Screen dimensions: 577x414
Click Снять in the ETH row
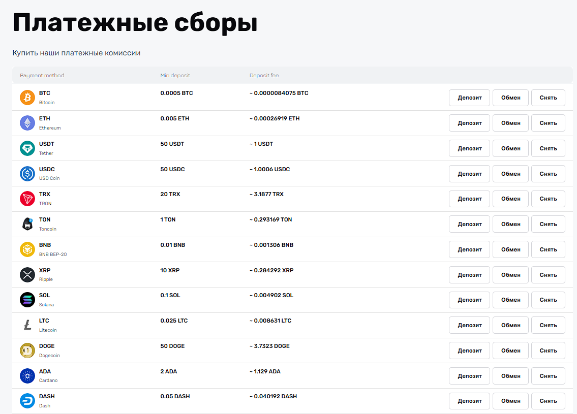pyautogui.click(x=549, y=123)
